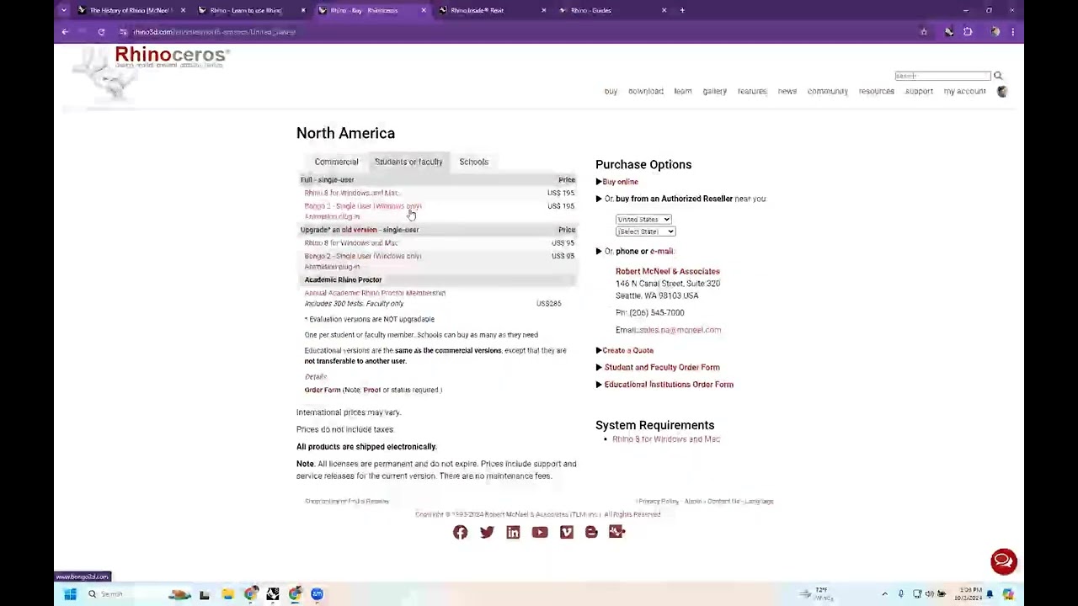This screenshot has width=1078, height=606.
Task: Open the learn menu item
Action: (x=683, y=91)
